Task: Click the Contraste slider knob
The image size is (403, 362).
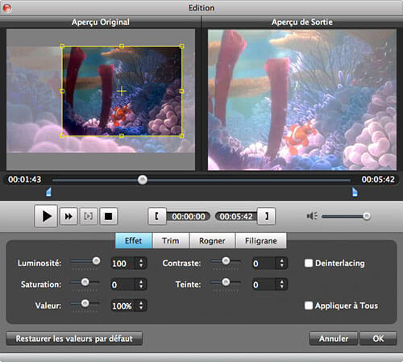Action: 226,260
